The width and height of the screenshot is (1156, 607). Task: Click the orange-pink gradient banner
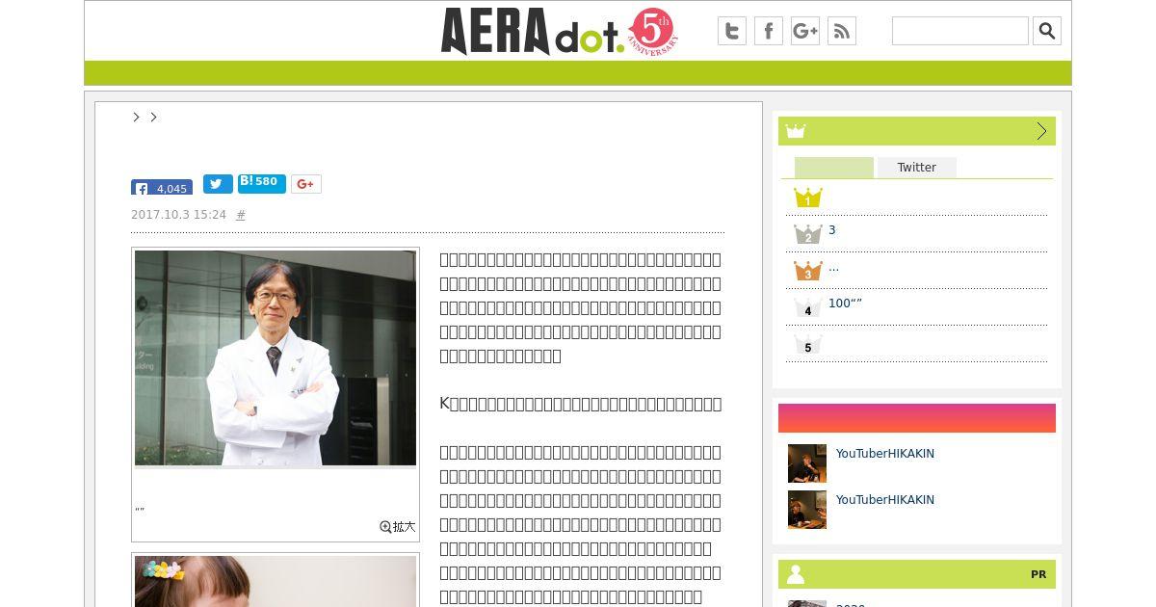pyautogui.click(x=917, y=418)
